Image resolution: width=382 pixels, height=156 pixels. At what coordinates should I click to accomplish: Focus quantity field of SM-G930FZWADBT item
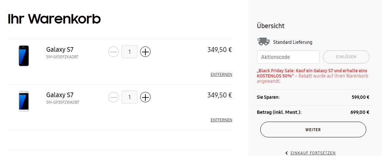(x=129, y=97)
